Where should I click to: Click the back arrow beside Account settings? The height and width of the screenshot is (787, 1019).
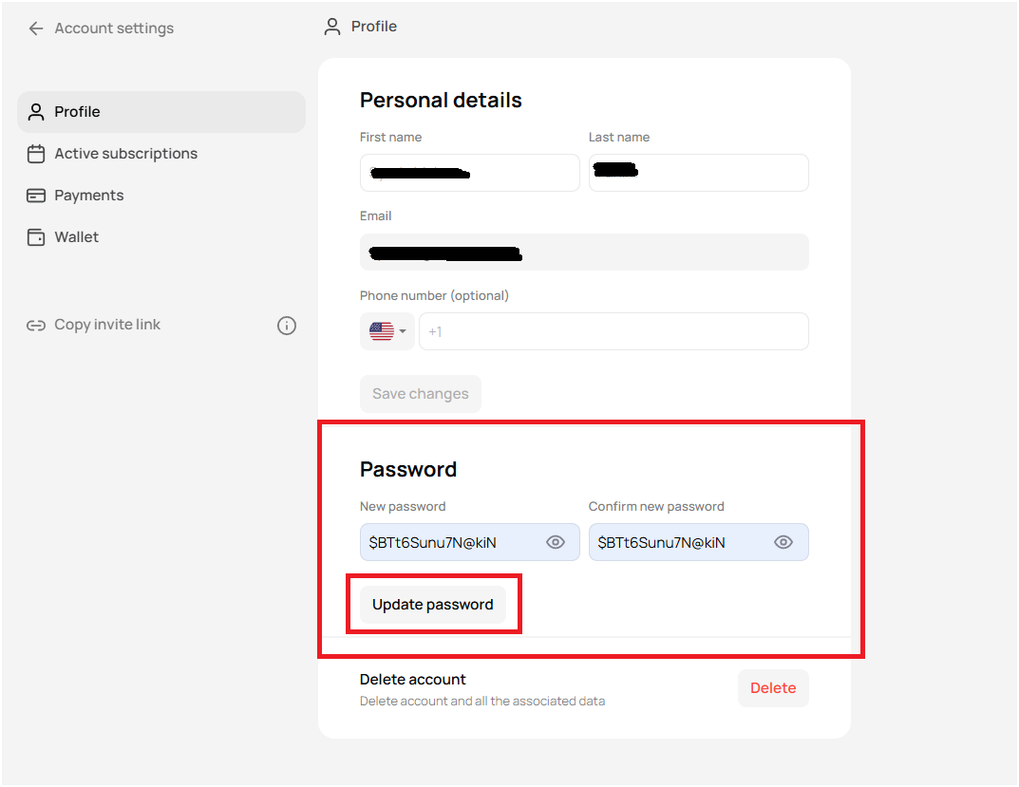pyautogui.click(x=35, y=28)
